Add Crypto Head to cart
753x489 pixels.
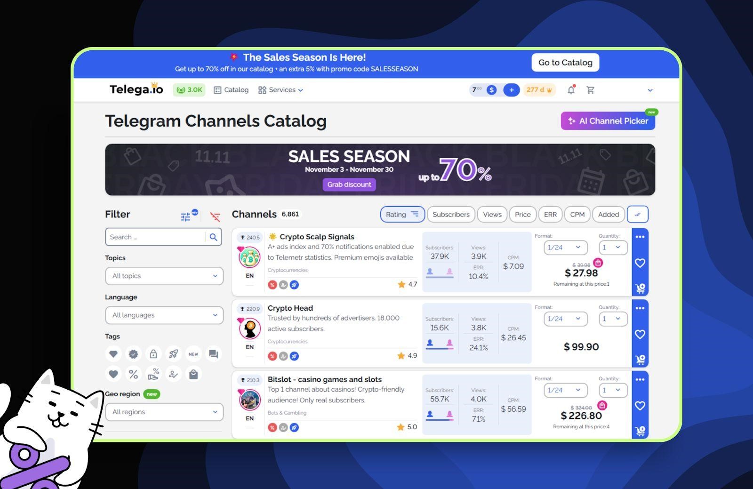640,360
